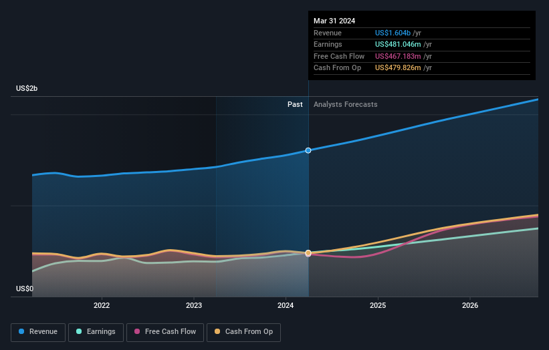
Task: Select the 2023 x-axis label
Action: coord(194,305)
